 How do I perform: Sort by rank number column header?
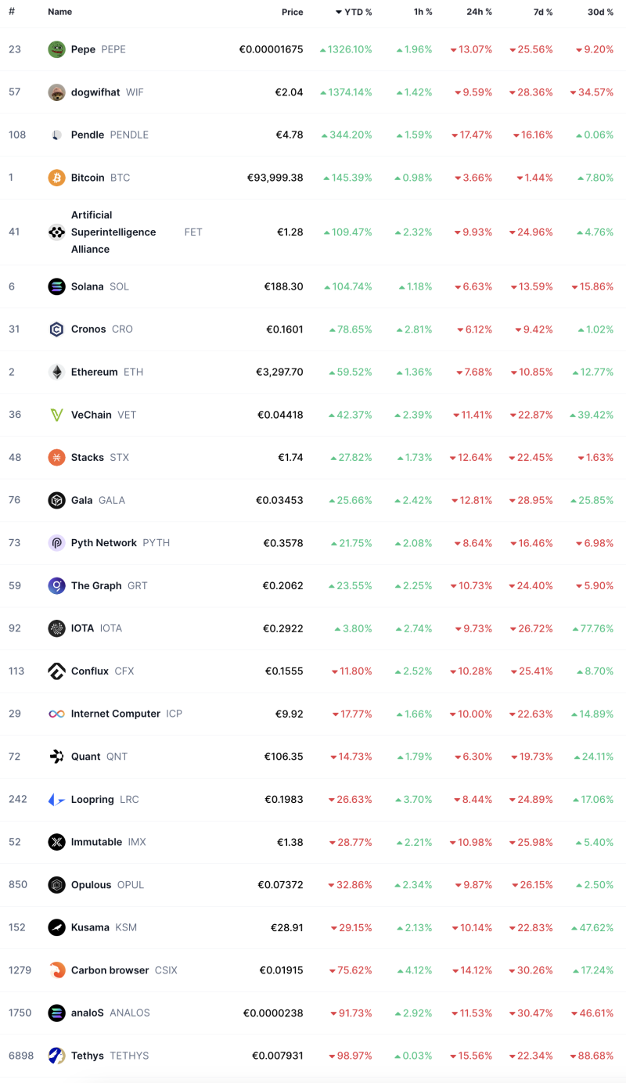click(12, 13)
